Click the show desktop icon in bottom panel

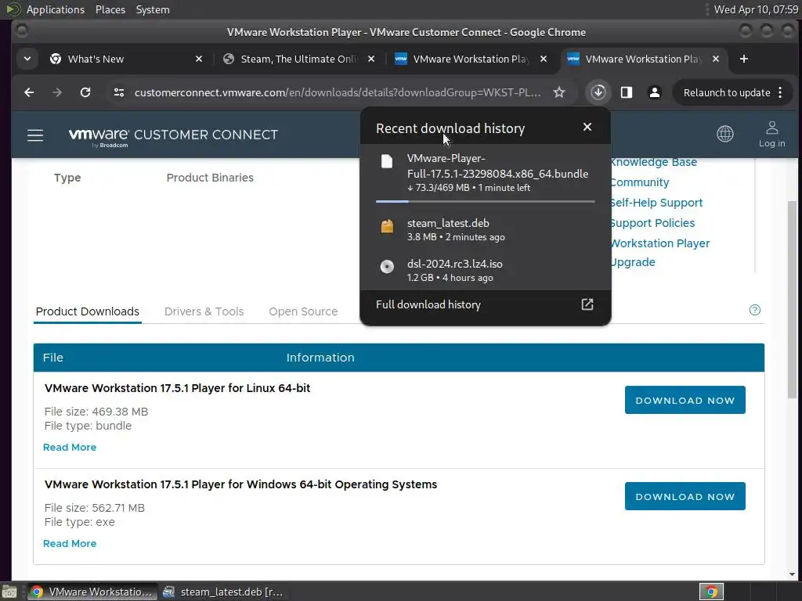9,592
